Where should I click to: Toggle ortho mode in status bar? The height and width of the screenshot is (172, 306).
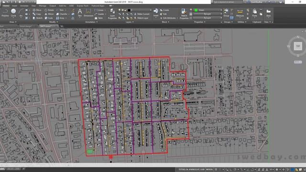231,170
